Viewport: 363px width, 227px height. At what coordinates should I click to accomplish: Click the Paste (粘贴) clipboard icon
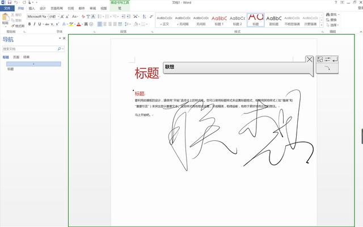click(5, 18)
